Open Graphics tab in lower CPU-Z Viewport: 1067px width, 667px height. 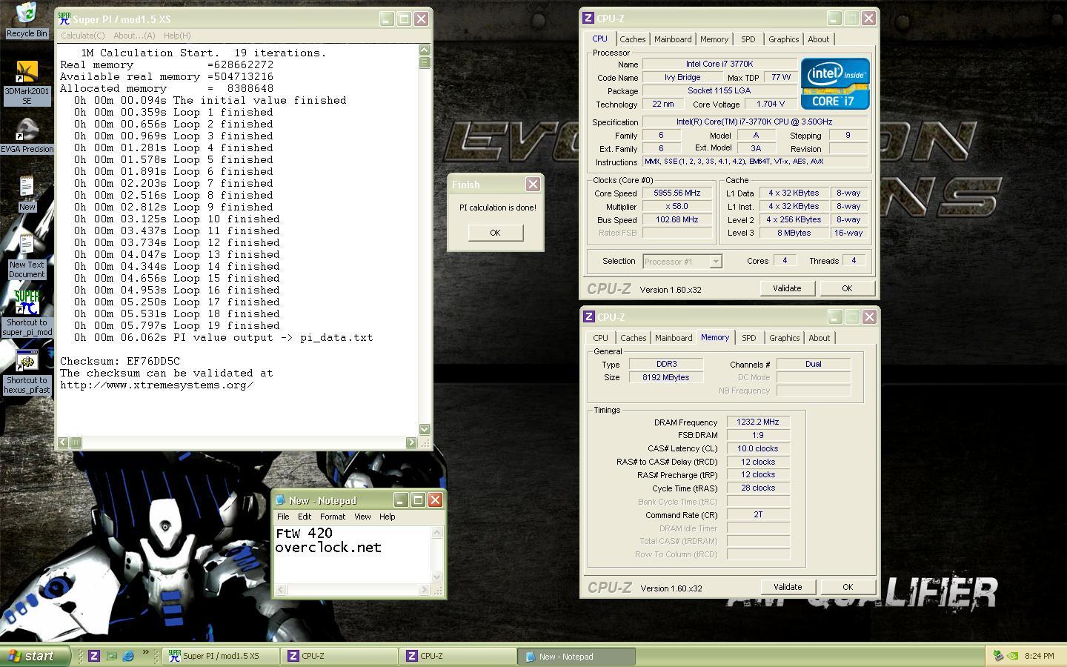pyautogui.click(x=784, y=338)
